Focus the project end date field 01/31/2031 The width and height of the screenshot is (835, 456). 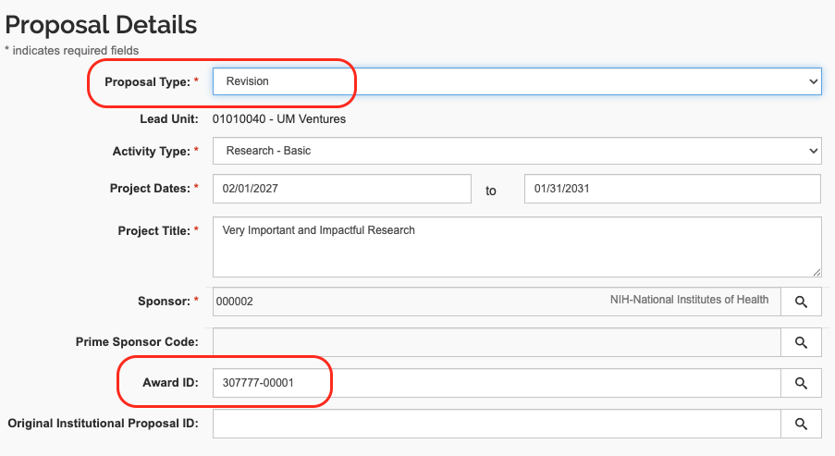click(672, 189)
